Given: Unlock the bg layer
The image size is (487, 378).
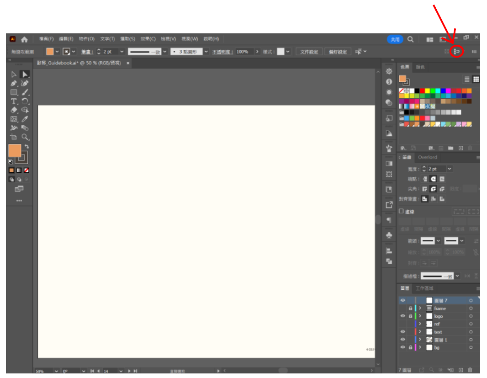Looking at the screenshot, I should point(410,347).
